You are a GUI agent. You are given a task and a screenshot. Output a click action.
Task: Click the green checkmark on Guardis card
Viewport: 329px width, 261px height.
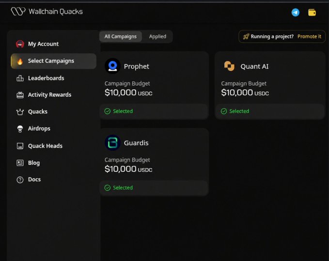point(108,187)
